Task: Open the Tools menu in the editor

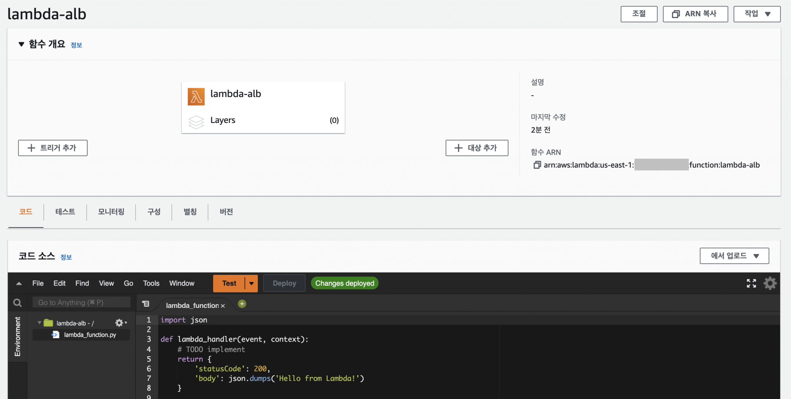Action: (x=151, y=283)
